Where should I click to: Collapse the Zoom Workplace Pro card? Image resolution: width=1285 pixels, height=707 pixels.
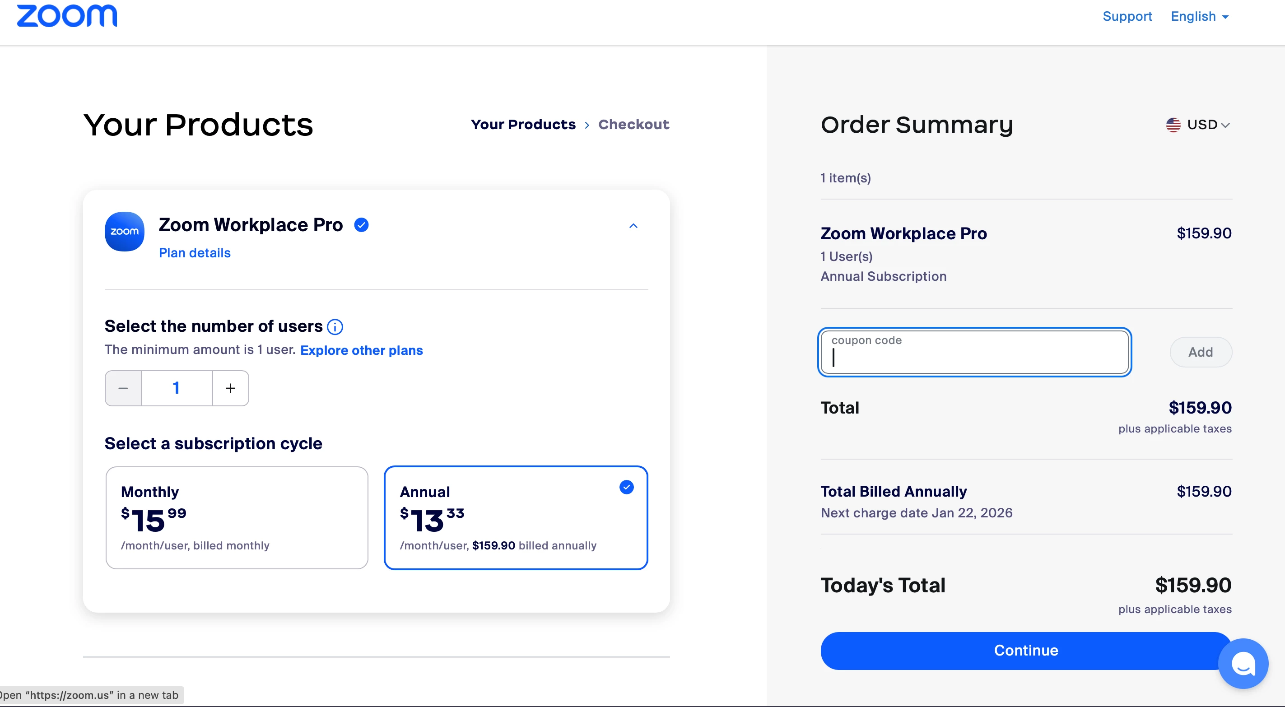click(633, 226)
